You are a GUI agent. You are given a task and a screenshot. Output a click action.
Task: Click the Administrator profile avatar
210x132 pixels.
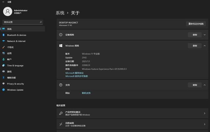click(x=8, y=12)
